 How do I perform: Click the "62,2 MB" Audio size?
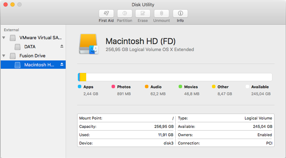158,94
